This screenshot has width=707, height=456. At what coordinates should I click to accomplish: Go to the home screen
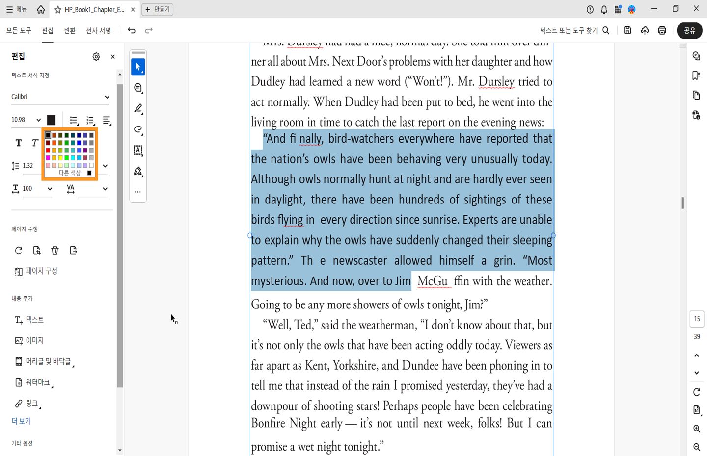41,9
